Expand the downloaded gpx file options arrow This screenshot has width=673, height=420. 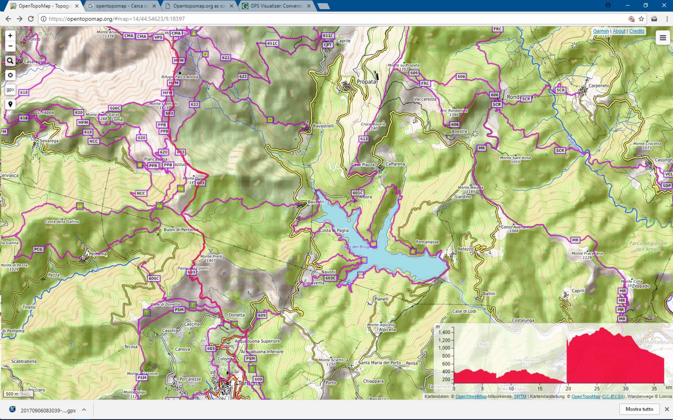pyautogui.click(x=84, y=409)
